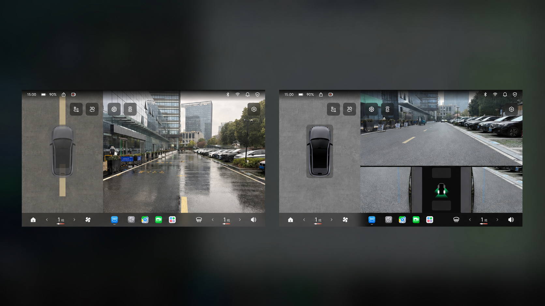
Task: Tap the 90% battery reading on right screen
Action: pos(310,95)
